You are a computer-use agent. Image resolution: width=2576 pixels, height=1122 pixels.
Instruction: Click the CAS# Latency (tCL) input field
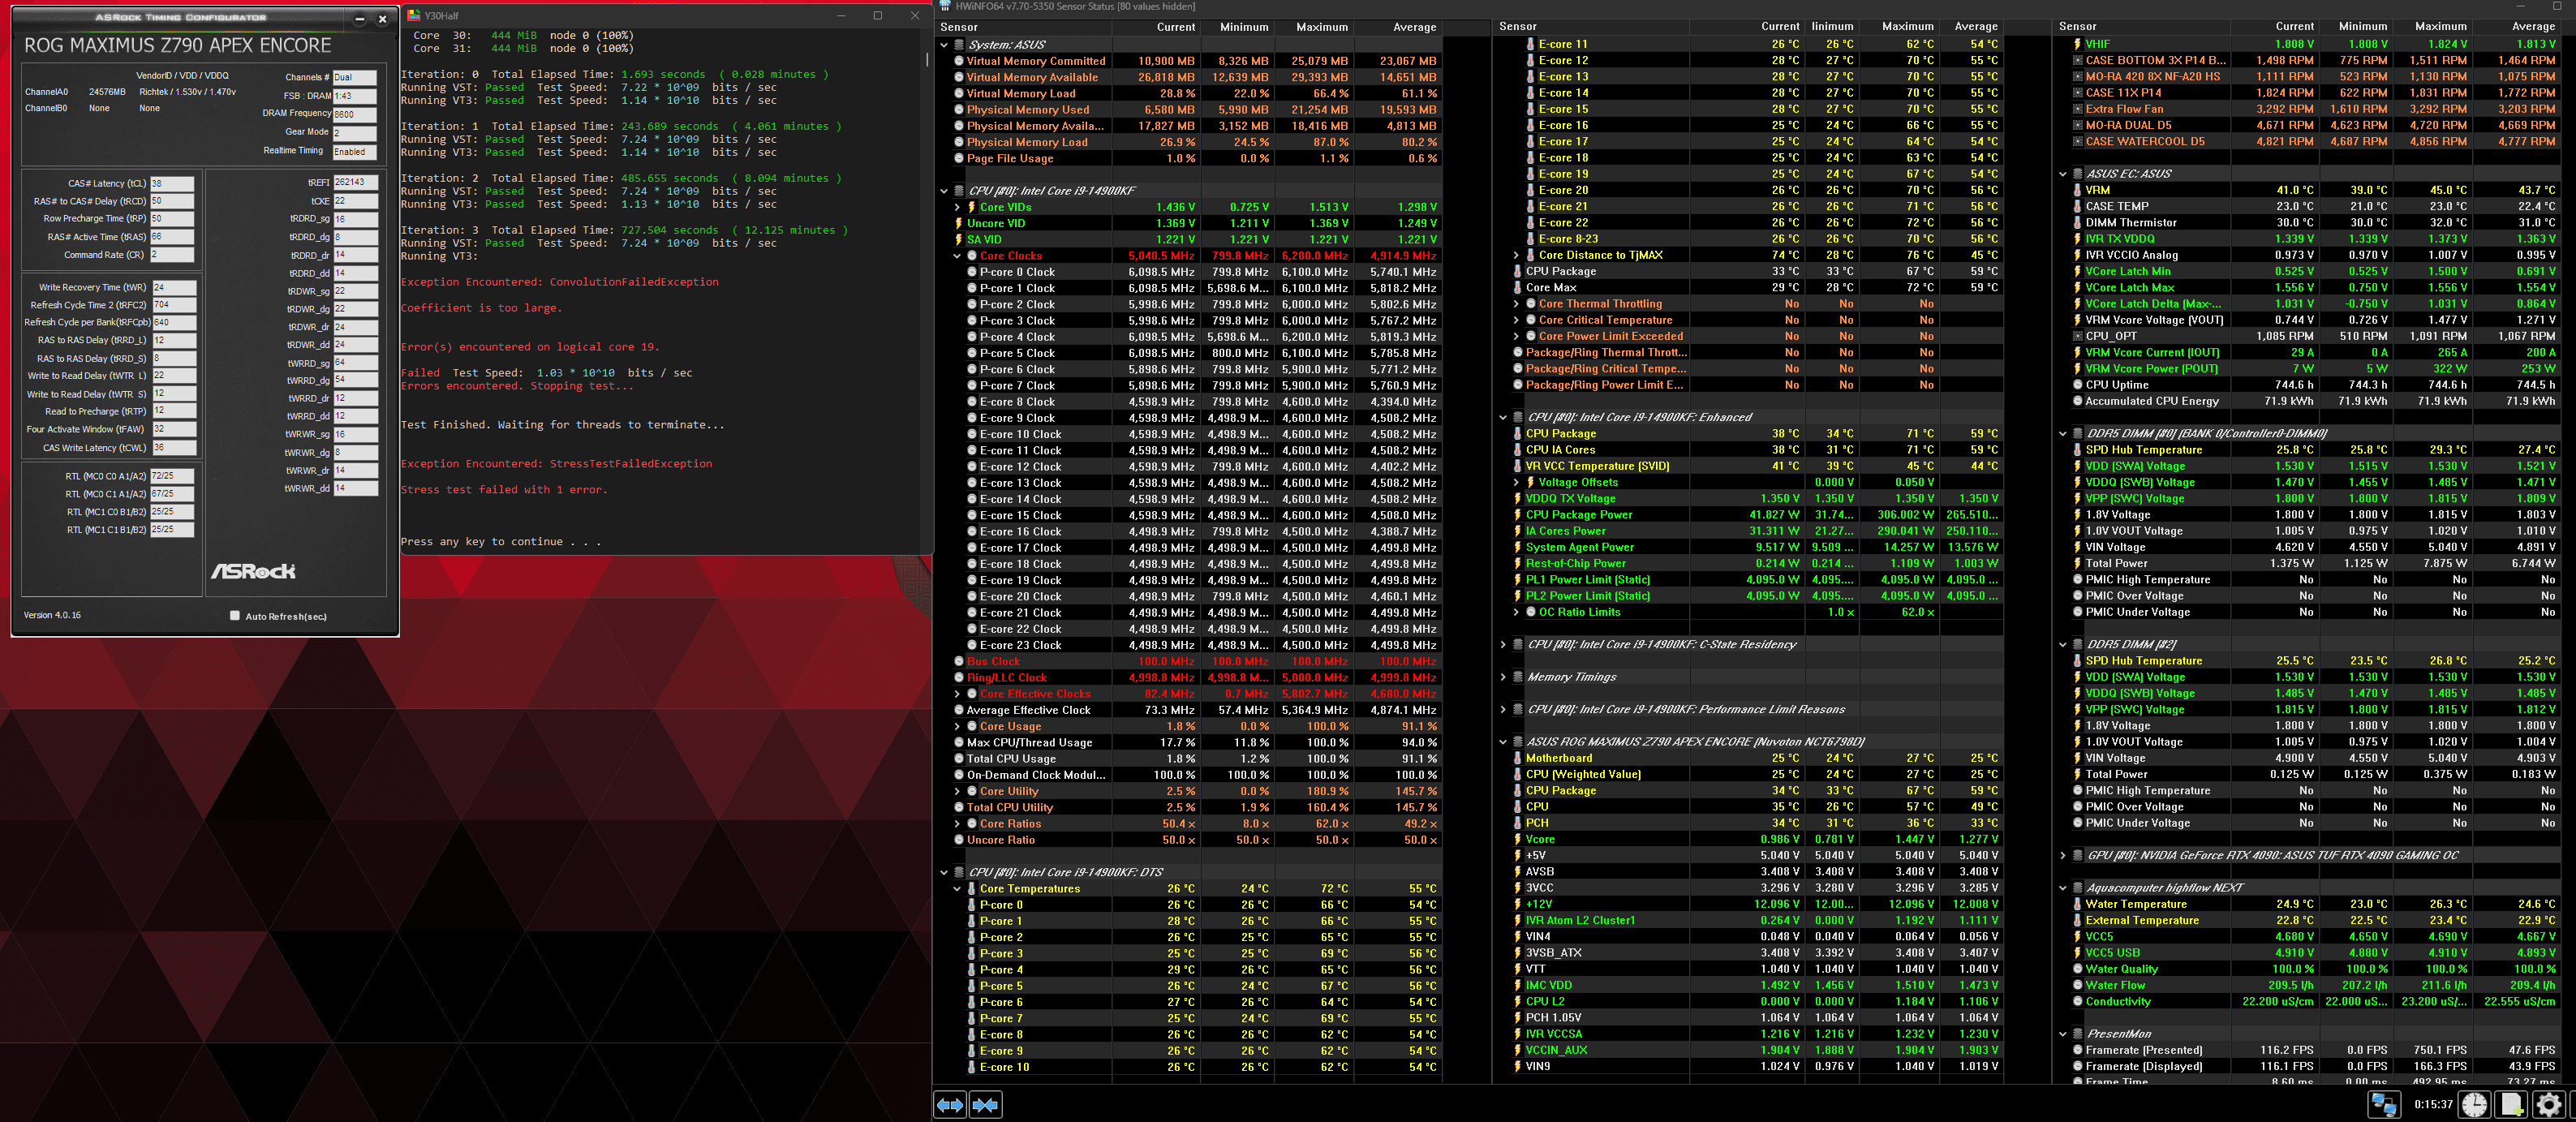coord(172,184)
